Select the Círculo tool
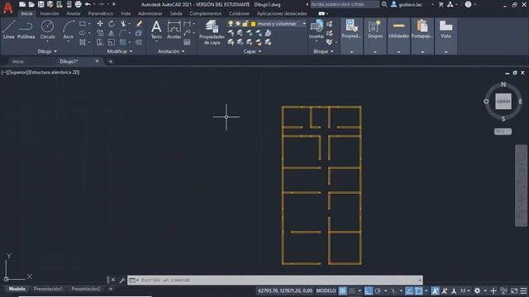The height and width of the screenshot is (297, 529). (47, 30)
